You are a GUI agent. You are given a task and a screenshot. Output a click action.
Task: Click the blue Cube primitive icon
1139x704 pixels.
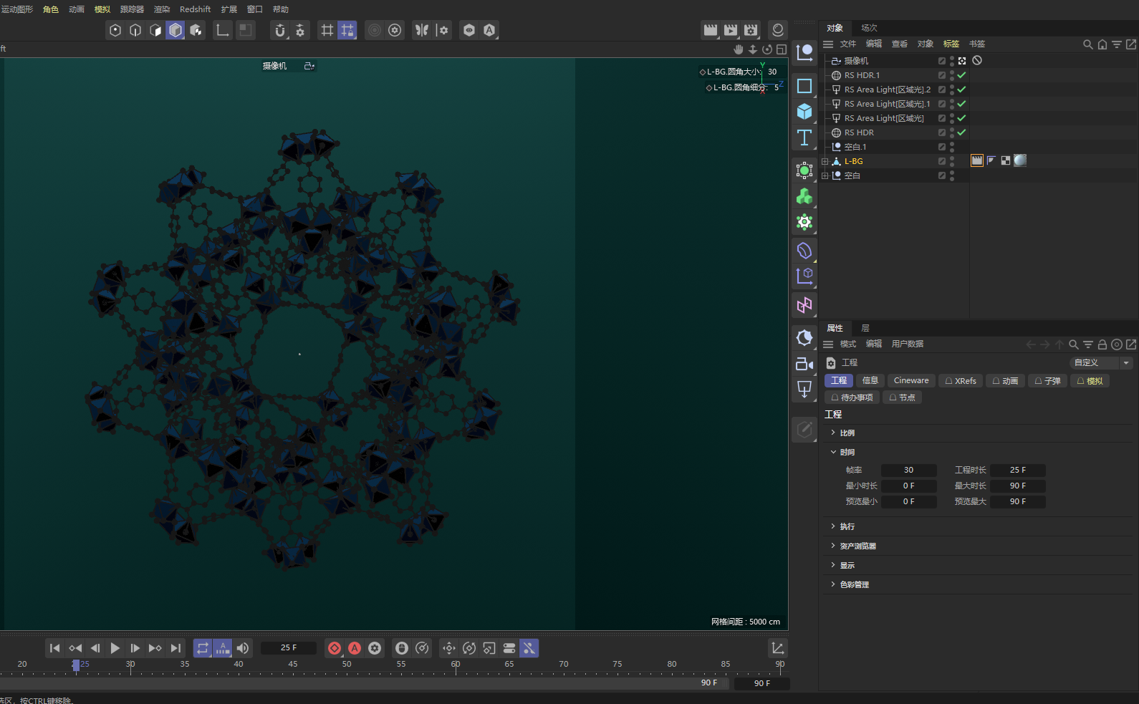(804, 112)
